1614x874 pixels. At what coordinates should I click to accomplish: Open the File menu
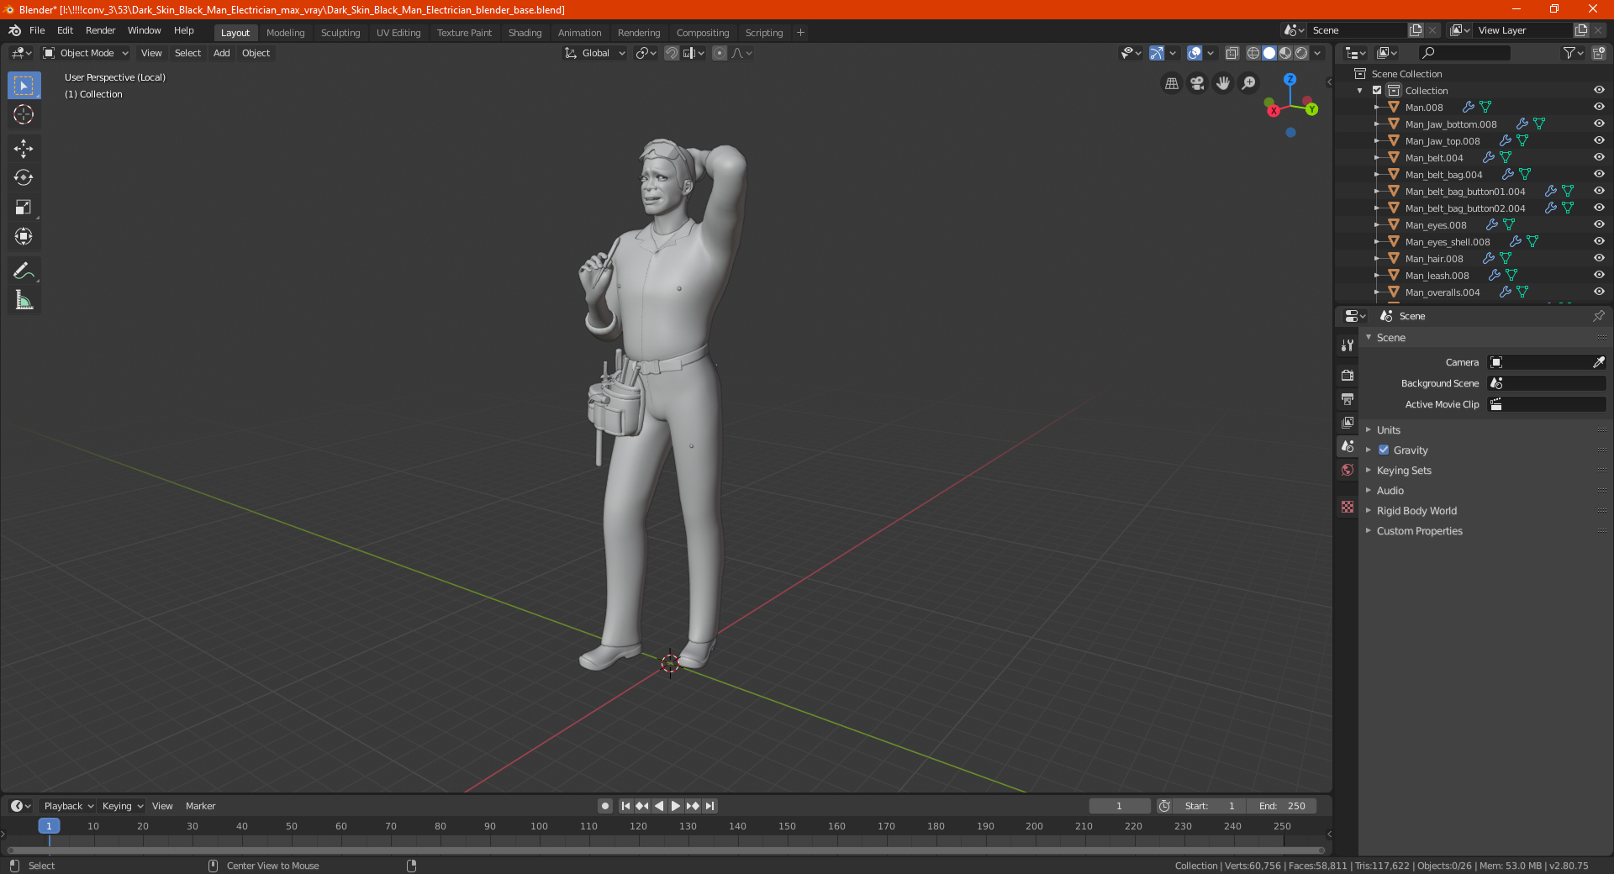(x=37, y=30)
